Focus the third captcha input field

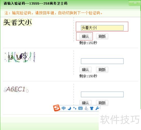[102, 94]
